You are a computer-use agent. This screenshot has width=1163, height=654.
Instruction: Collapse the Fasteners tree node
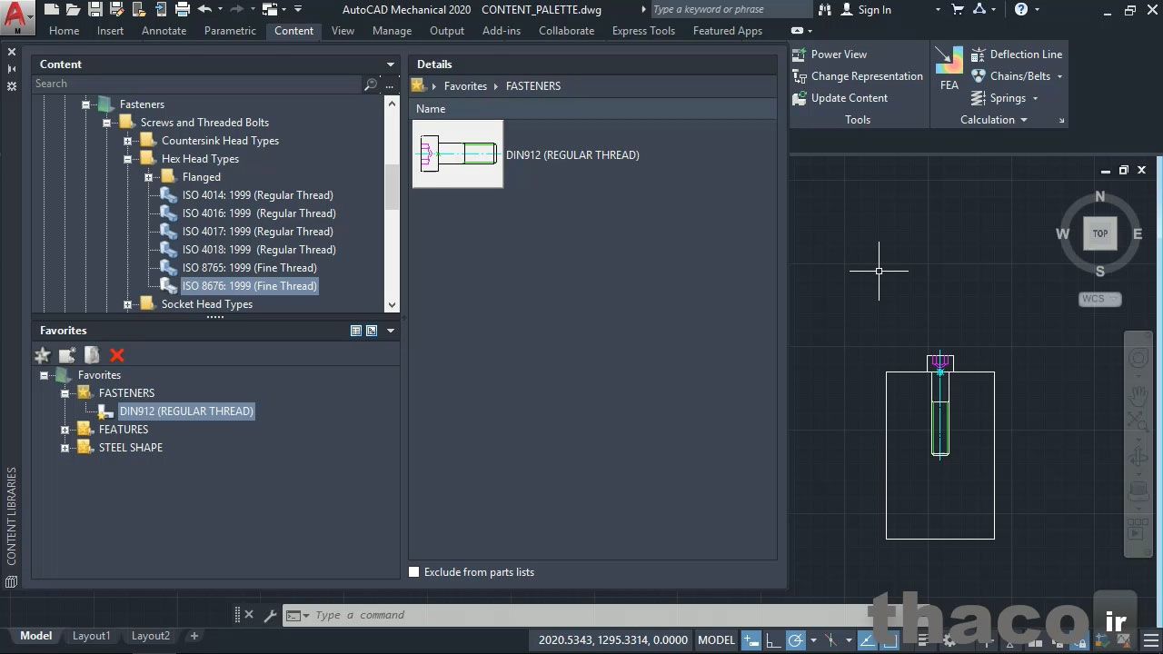[86, 104]
